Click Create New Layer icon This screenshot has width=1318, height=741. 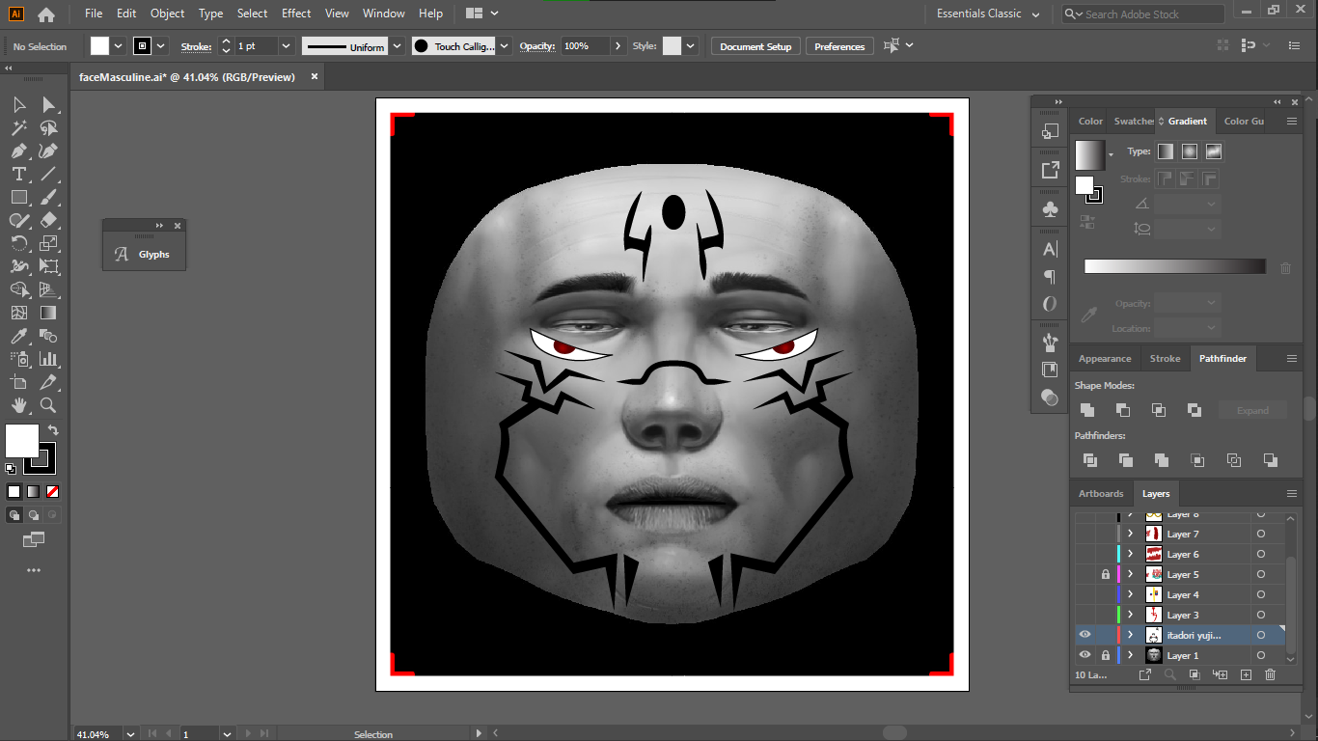click(1246, 675)
